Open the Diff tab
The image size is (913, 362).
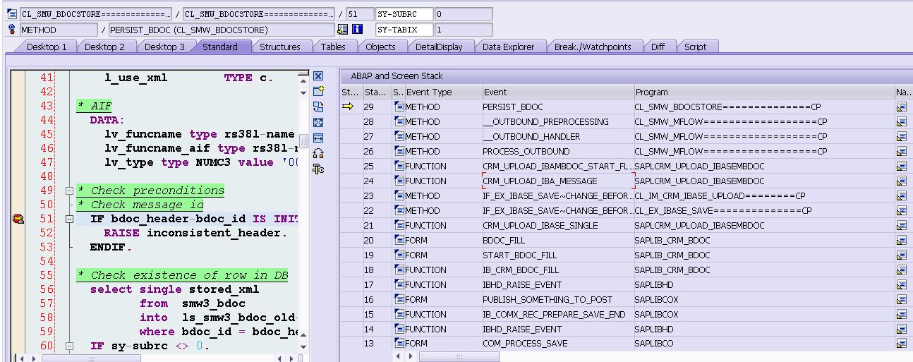658,47
